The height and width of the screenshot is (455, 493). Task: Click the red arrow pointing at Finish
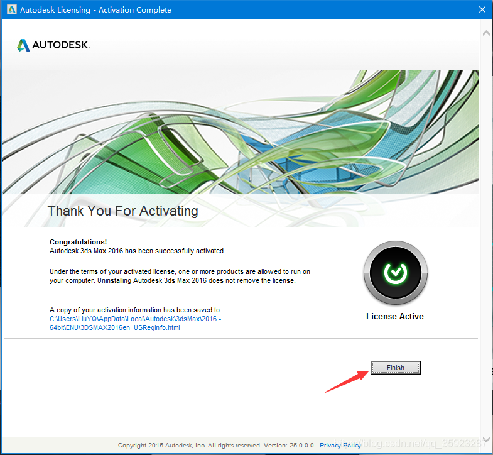[x=345, y=381]
